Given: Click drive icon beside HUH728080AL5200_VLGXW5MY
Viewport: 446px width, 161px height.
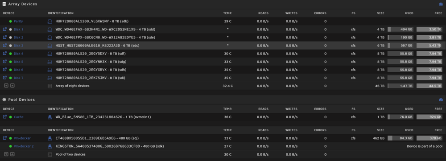Looking at the screenshot, I should (50, 21).
